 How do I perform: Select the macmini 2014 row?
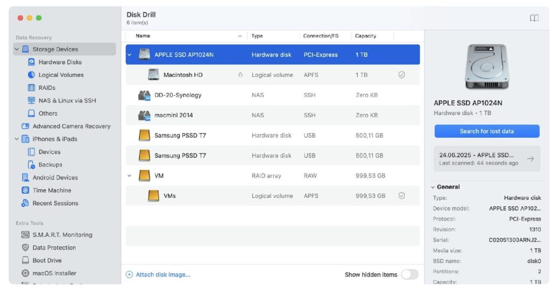(273, 115)
